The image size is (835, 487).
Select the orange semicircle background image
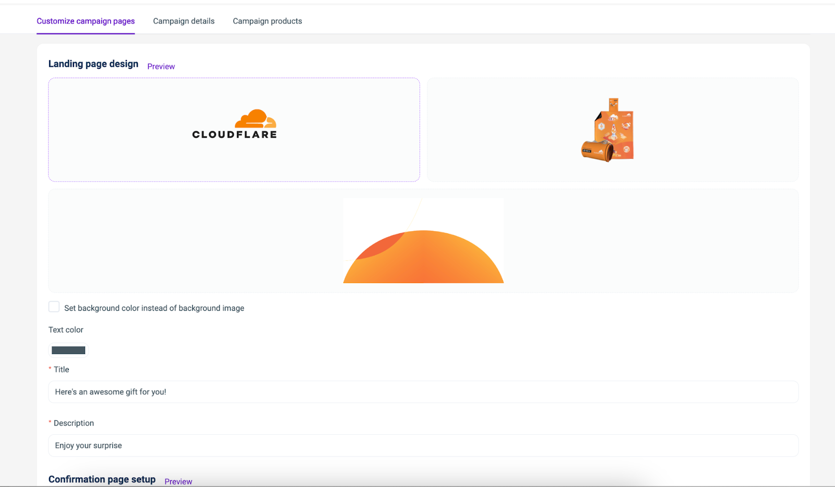pos(423,257)
